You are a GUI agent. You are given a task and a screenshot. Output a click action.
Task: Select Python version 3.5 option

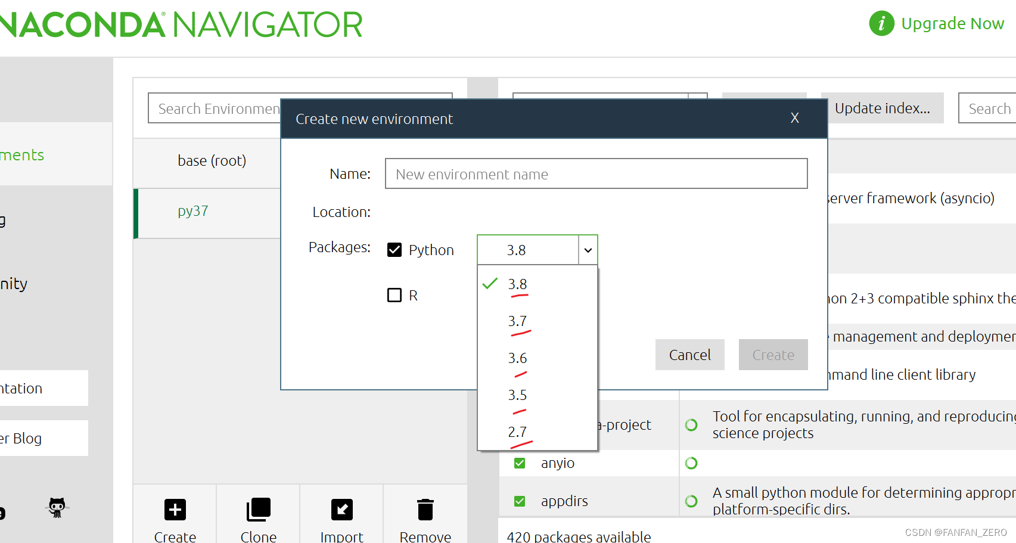(537, 395)
